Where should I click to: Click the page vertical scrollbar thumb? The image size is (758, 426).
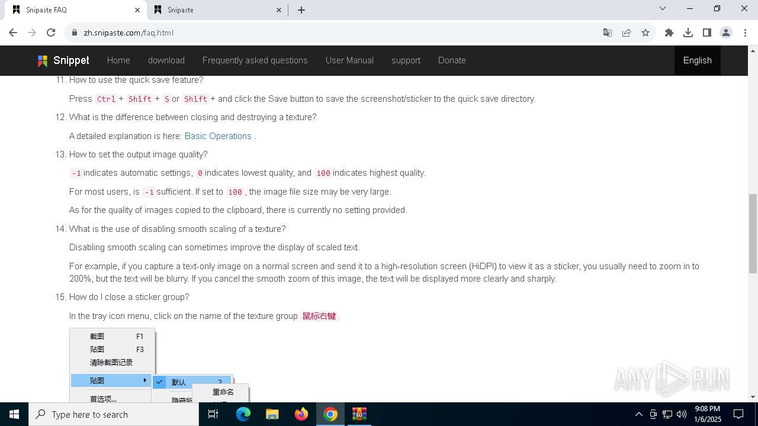tap(753, 233)
